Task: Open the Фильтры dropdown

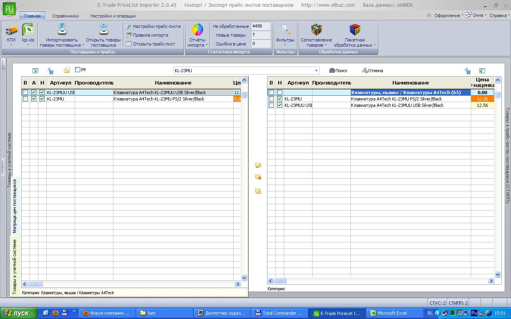Action: click(285, 36)
